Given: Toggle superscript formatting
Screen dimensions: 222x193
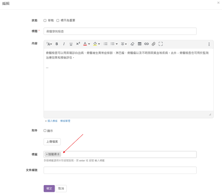Looking at the screenshot, I should click(x=78, y=44).
